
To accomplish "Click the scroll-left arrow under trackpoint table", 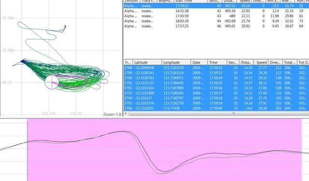I will (126, 114).
